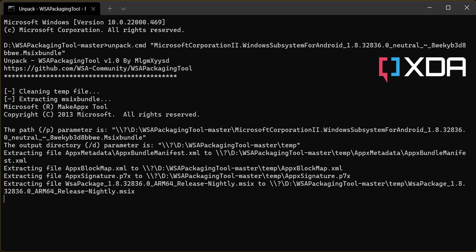Click the XDA logo watermark
The height and width of the screenshot is (252, 476).
(x=422, y=67)
